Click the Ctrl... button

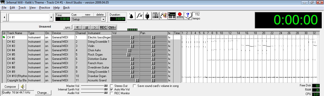point(112,27)
